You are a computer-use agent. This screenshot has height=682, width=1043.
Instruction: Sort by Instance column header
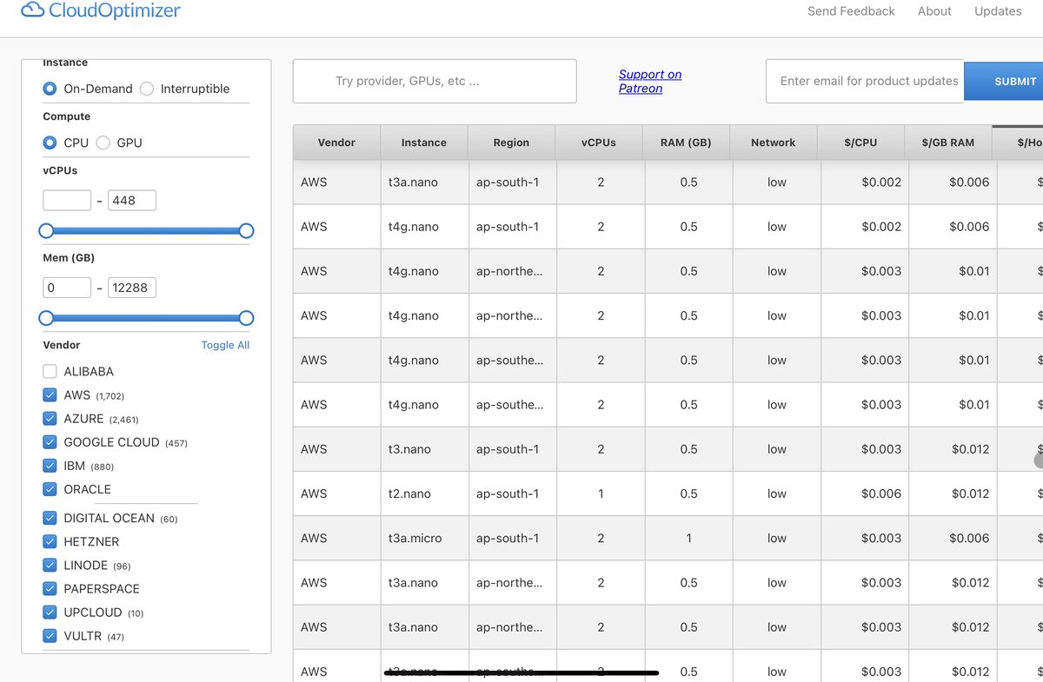click(424, 142)
